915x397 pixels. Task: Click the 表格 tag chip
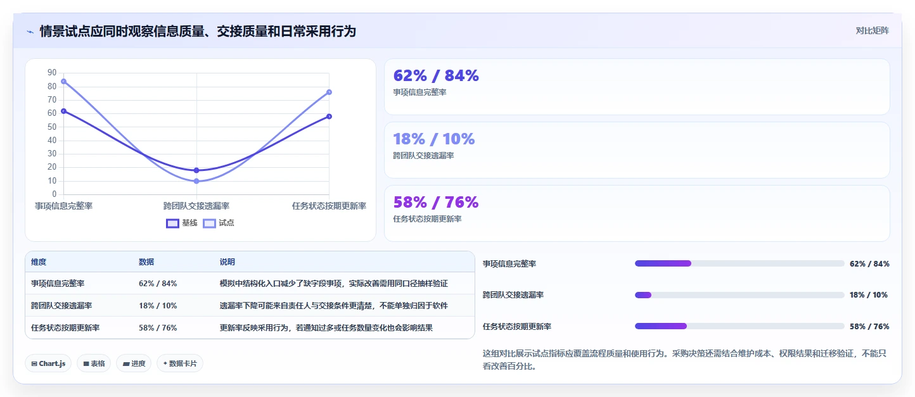click(94, 363)
